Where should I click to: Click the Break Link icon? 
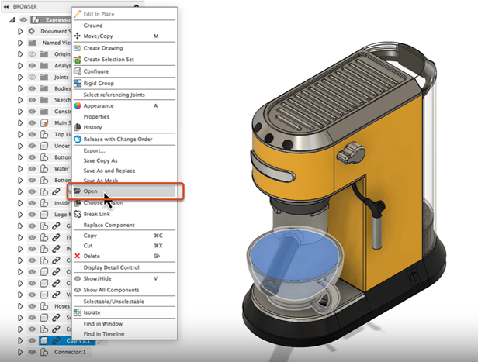point(78,214)
